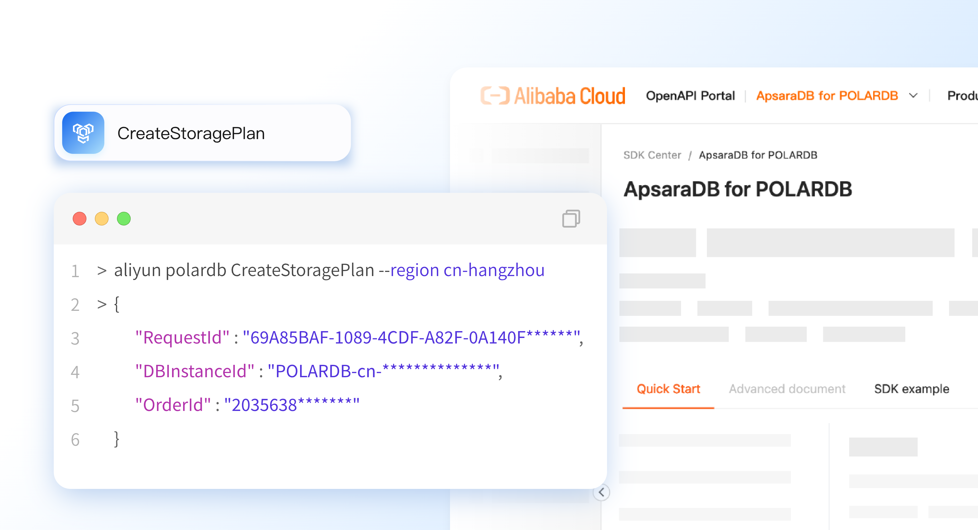Click the "2035638" order ID value
Viewport: 978px width, 530px height.
click(x=292, y=405)
